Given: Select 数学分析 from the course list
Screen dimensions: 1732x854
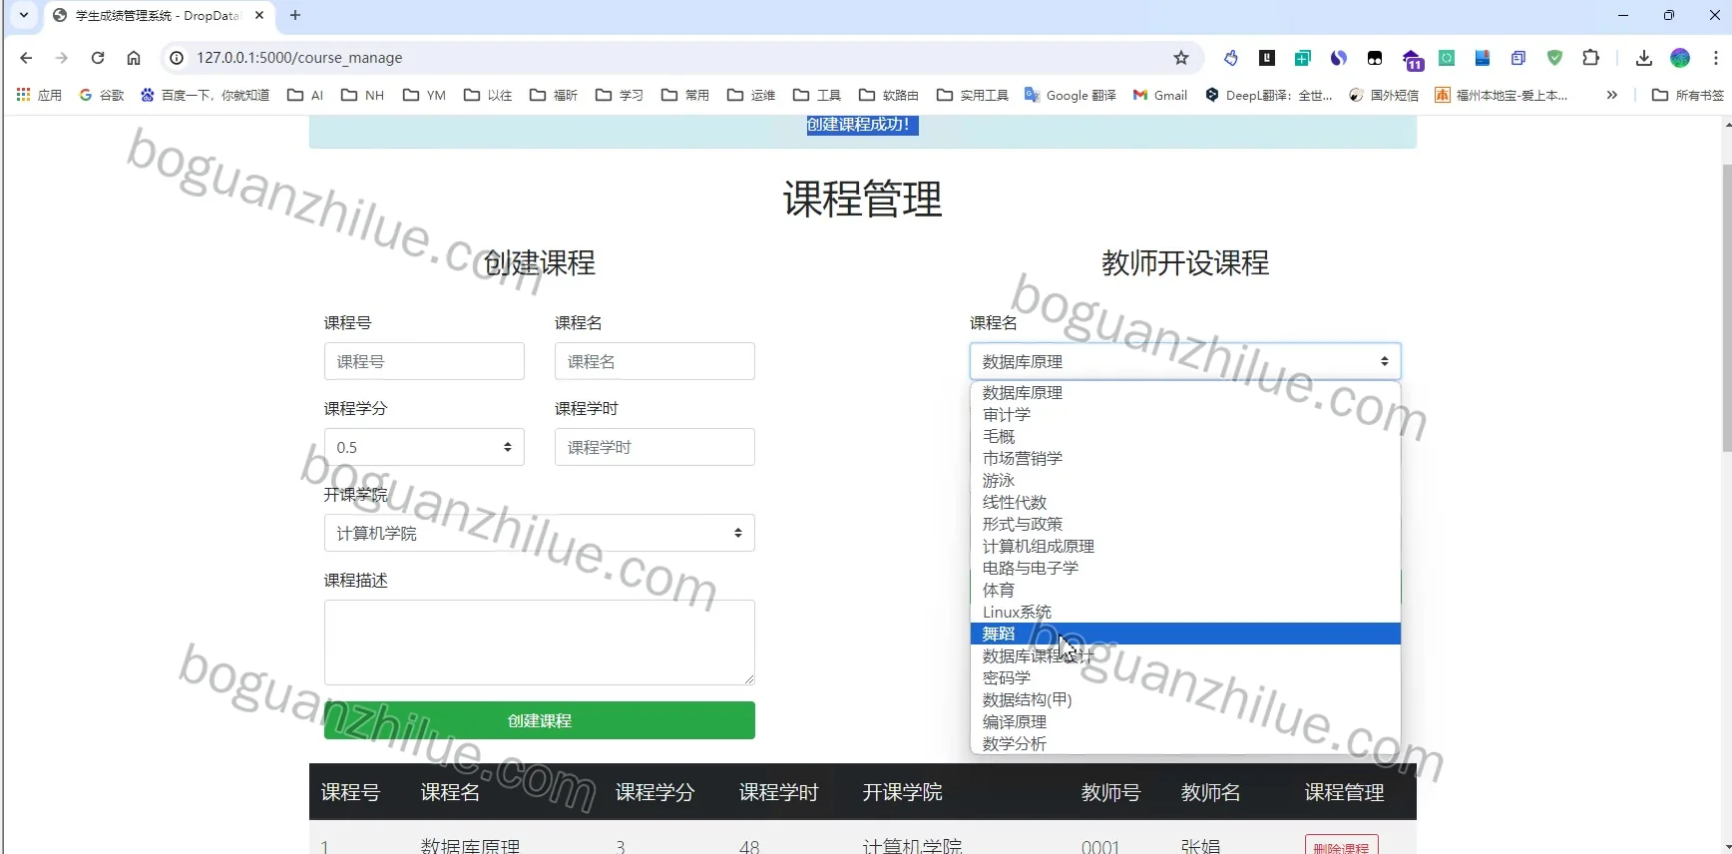Looking at the screenshot, I should [x=1185, y=743].
